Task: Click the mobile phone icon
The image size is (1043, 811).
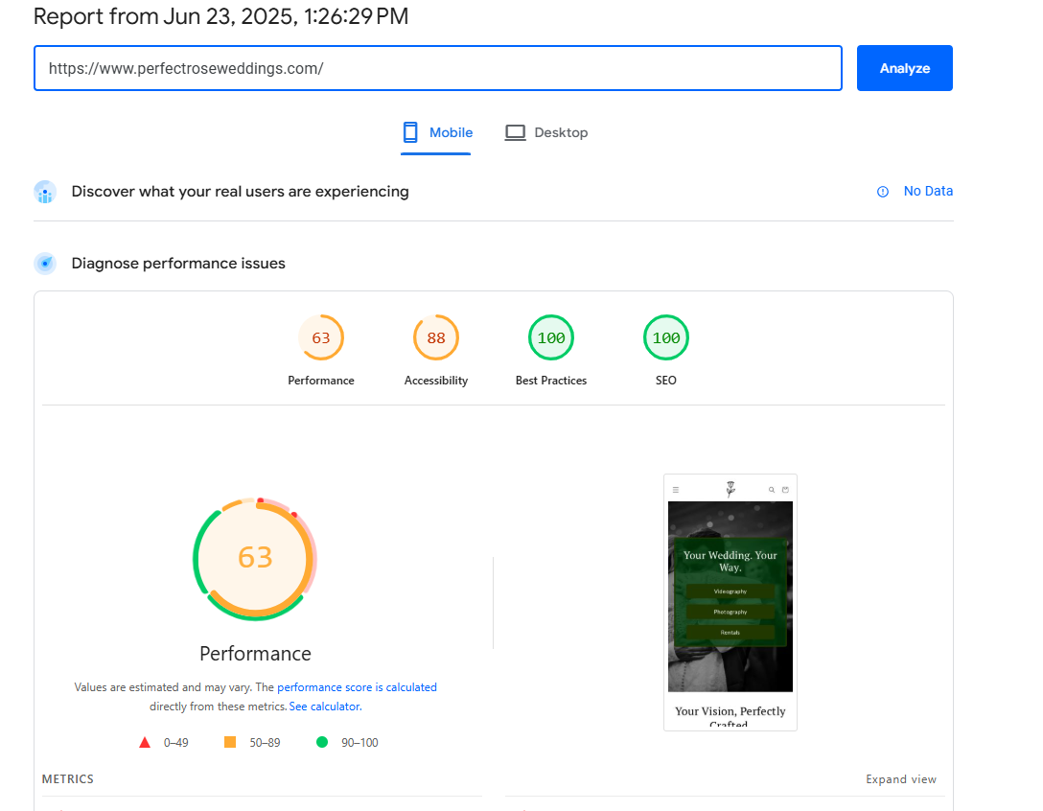Action: pos(410,132)
